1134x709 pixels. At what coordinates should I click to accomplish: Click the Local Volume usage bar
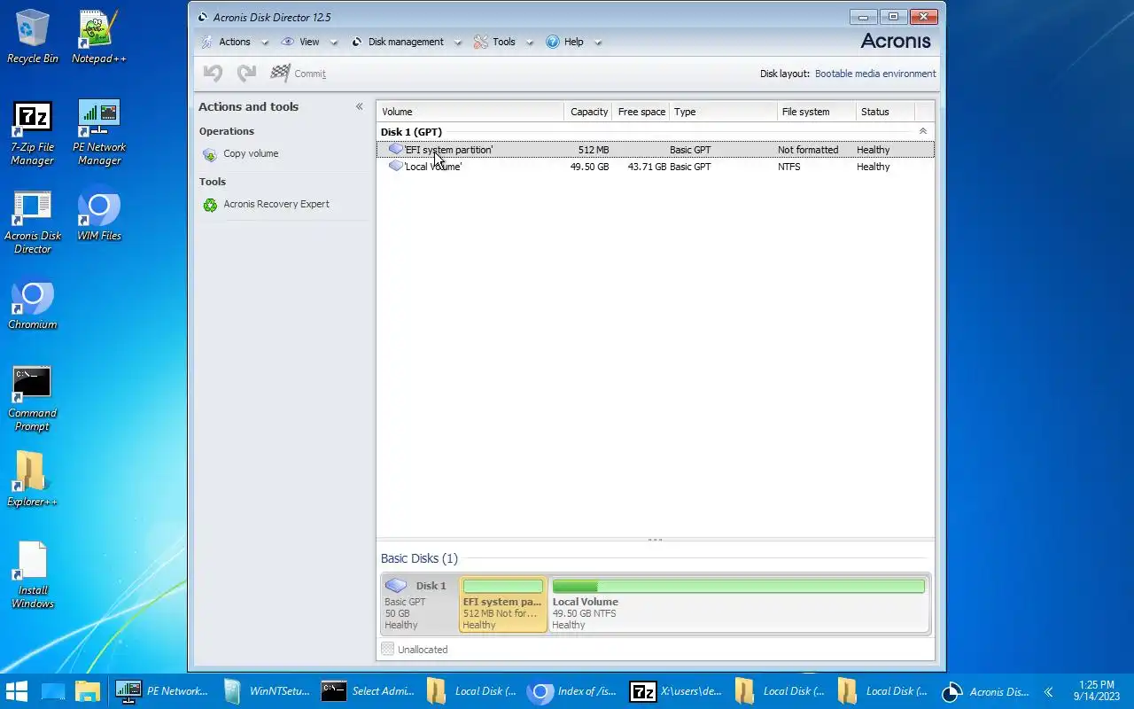click(x=738, y=586)
